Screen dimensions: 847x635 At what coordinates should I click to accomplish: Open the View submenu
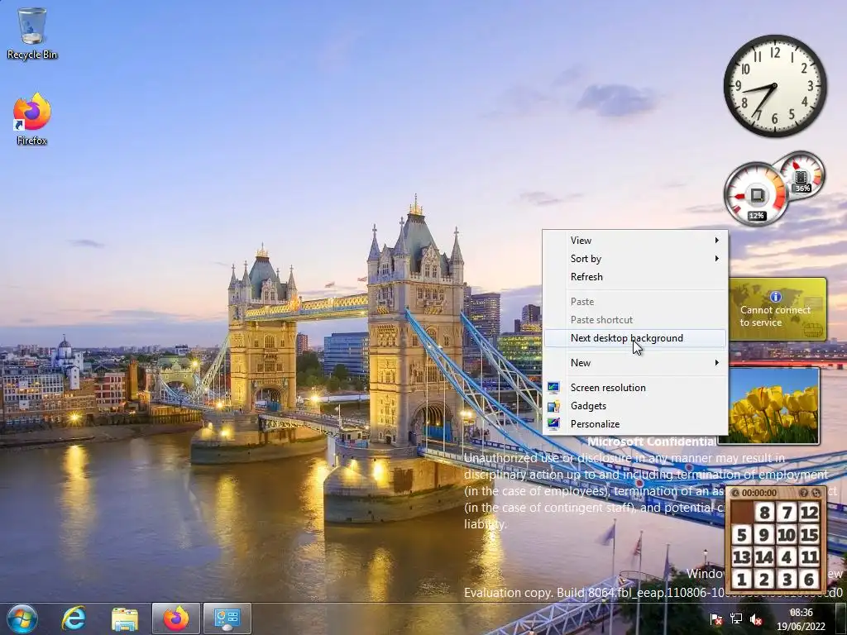click(635, 241)
